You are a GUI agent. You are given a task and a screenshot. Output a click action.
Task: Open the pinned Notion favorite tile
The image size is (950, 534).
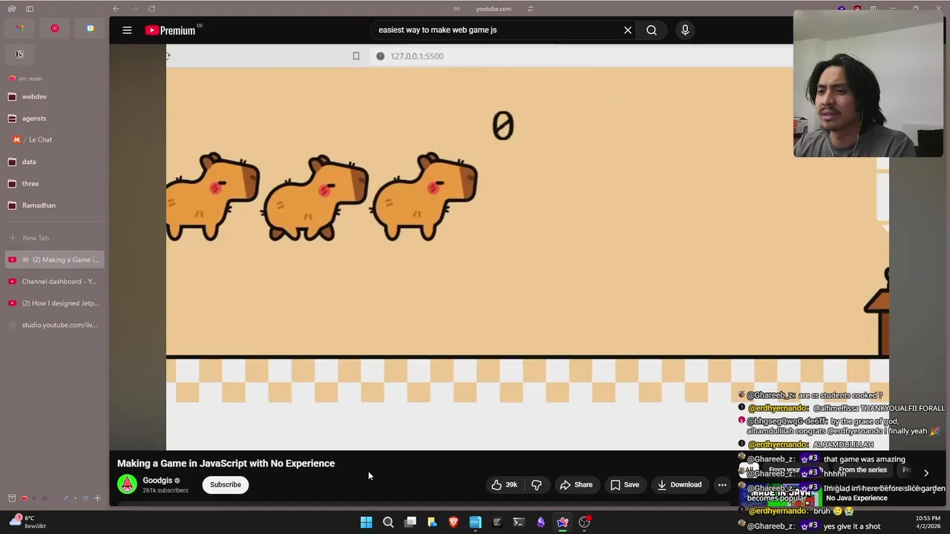coord(19,54)
